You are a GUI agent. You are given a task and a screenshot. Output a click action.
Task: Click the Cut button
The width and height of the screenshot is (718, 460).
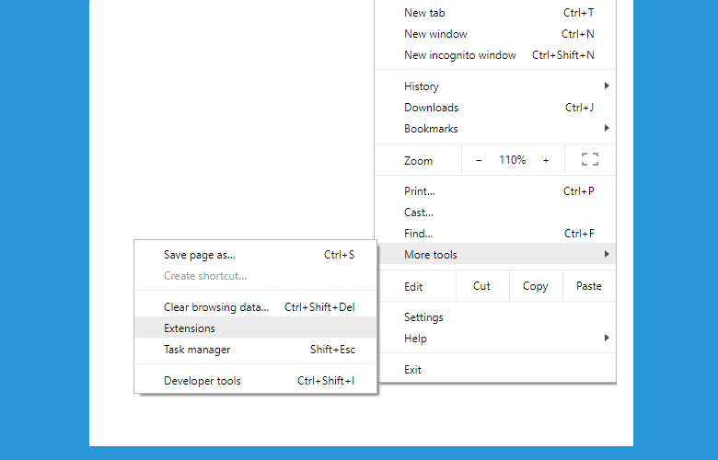coord(481,286)
